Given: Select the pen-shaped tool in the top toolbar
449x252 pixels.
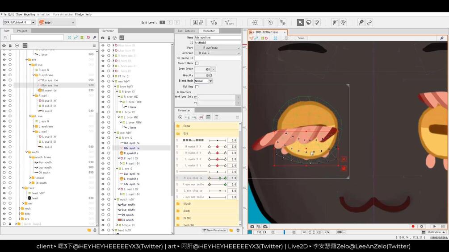Looking at the screenshot, I should (361, 22).
